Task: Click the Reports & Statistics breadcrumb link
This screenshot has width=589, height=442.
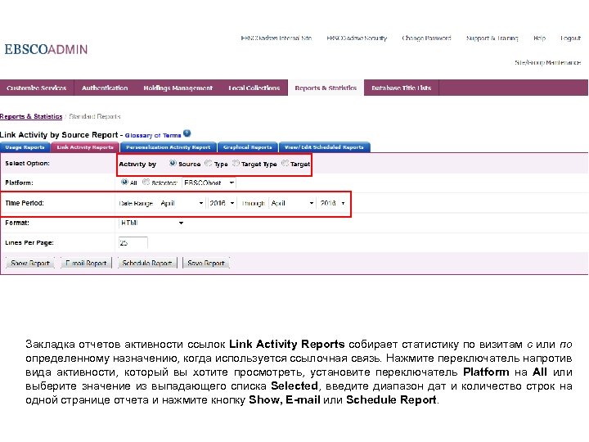Action: 31,116
